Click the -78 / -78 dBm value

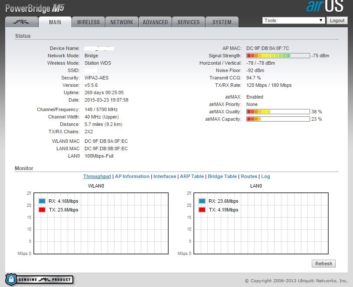pos(261,63)
